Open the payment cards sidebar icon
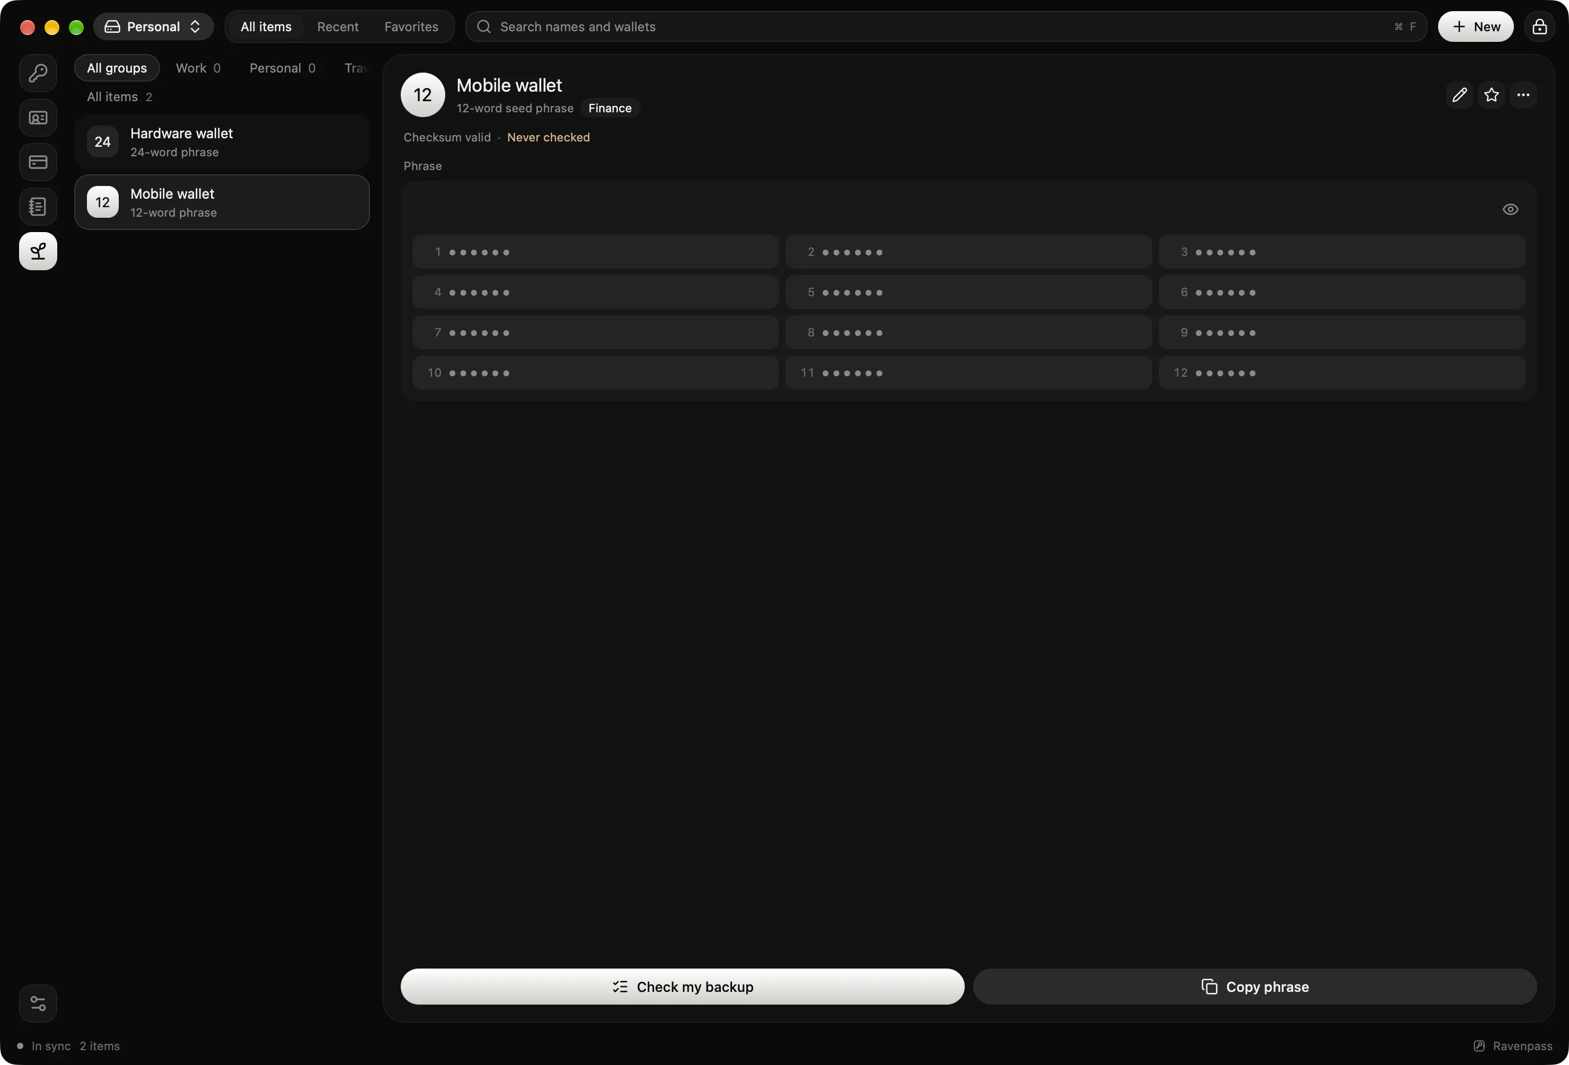 coord(38,162)
